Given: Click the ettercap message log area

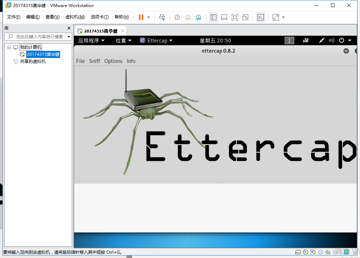Looking at the screenshot, I should click(215, 208).
